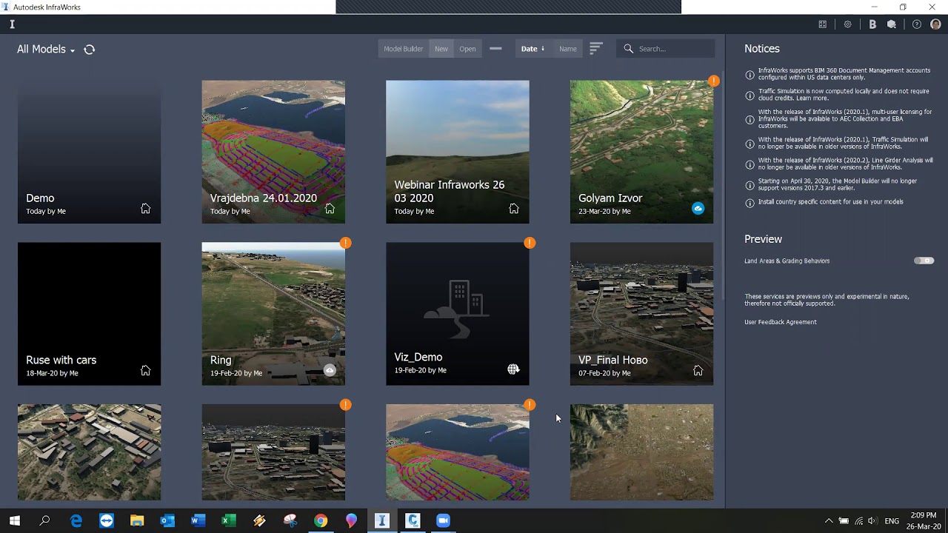Click the cloud icon on Ring tile

click(330, 370)
